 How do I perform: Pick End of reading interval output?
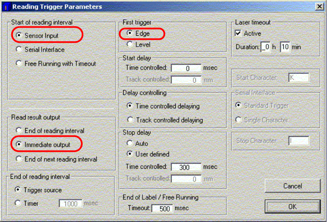(19, 131)
